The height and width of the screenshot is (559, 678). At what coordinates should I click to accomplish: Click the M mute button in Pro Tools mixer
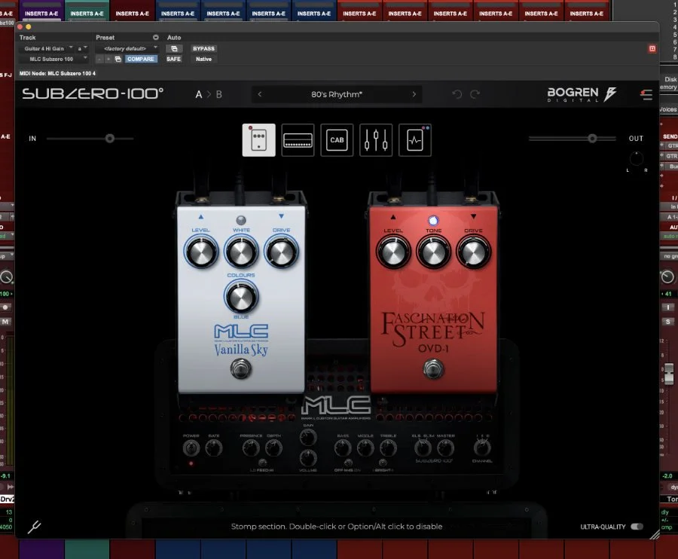click(5, 322)
